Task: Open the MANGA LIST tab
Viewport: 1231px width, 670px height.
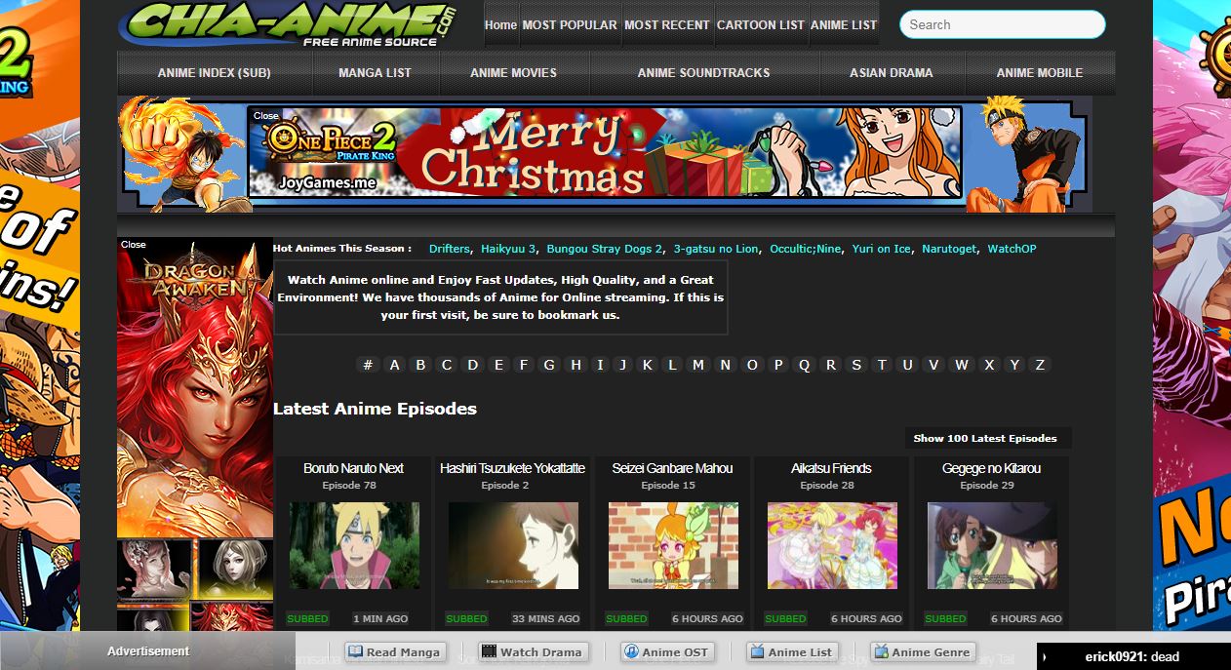Action: coord(376,72)
